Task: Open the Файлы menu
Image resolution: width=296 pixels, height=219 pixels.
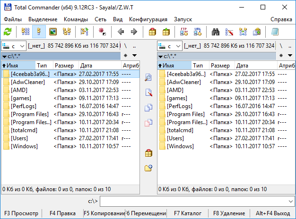Action: tap(13, 19)
